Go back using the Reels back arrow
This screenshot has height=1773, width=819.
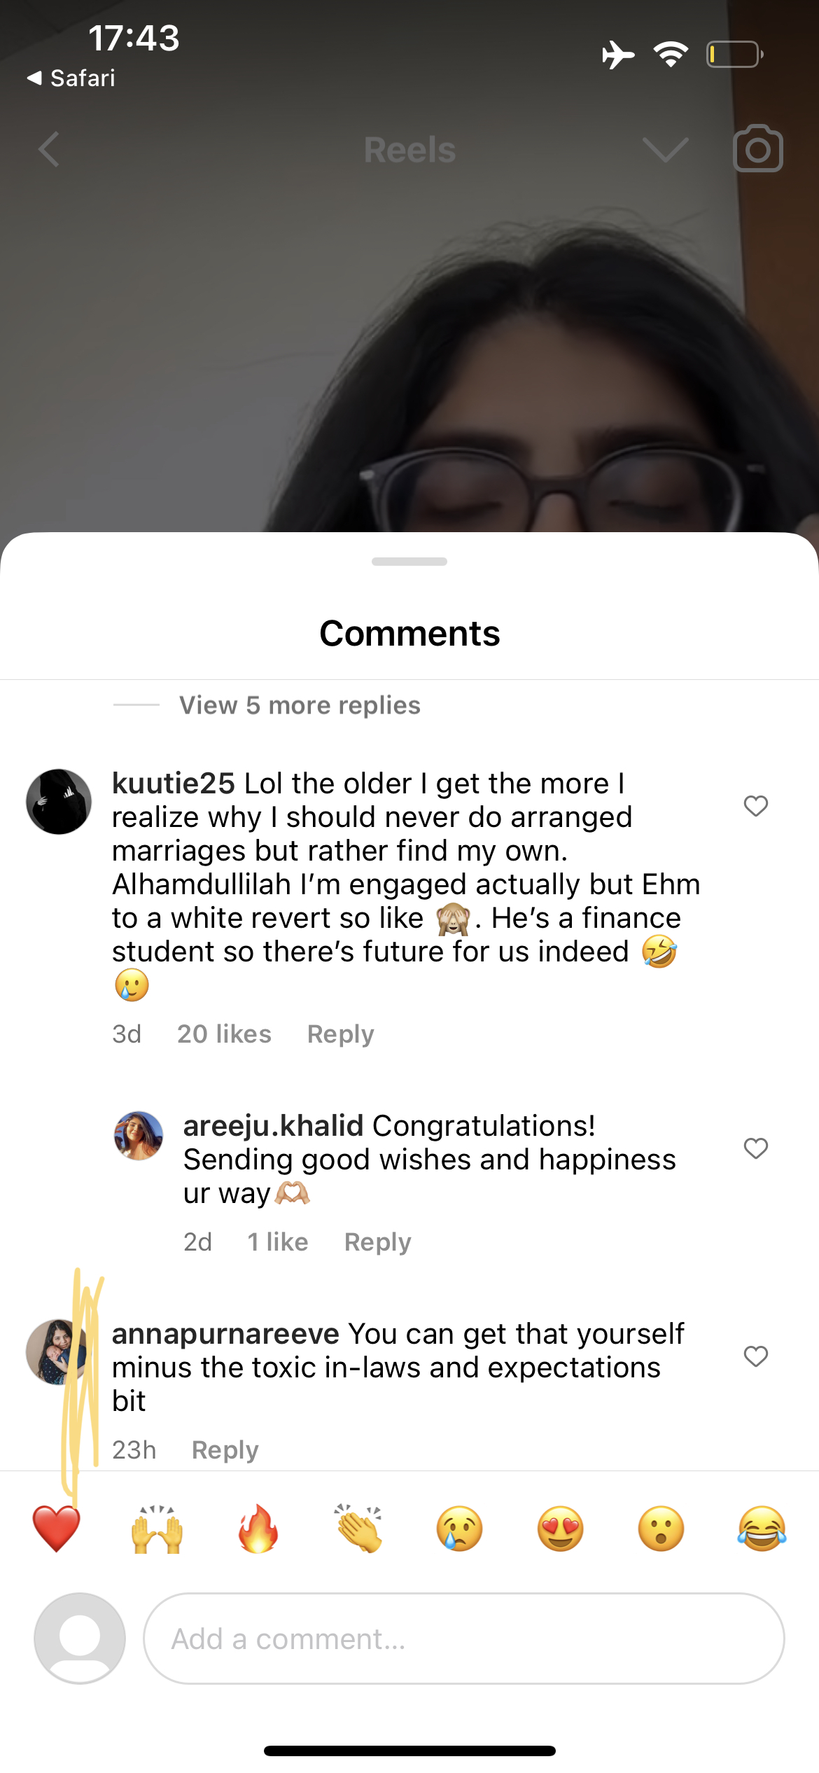click(48, 149)
